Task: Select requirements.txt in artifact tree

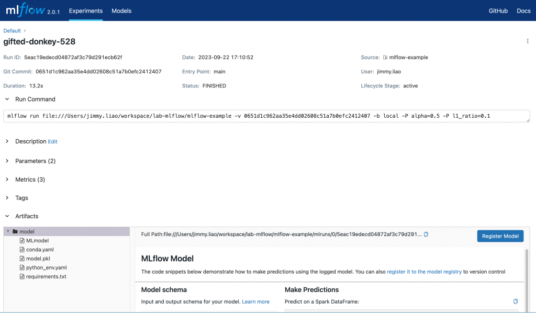Action: (x=46, y=276)
